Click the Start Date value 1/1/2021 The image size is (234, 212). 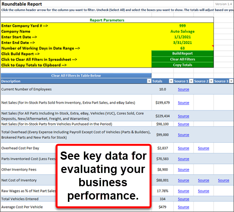click(183, 37)
